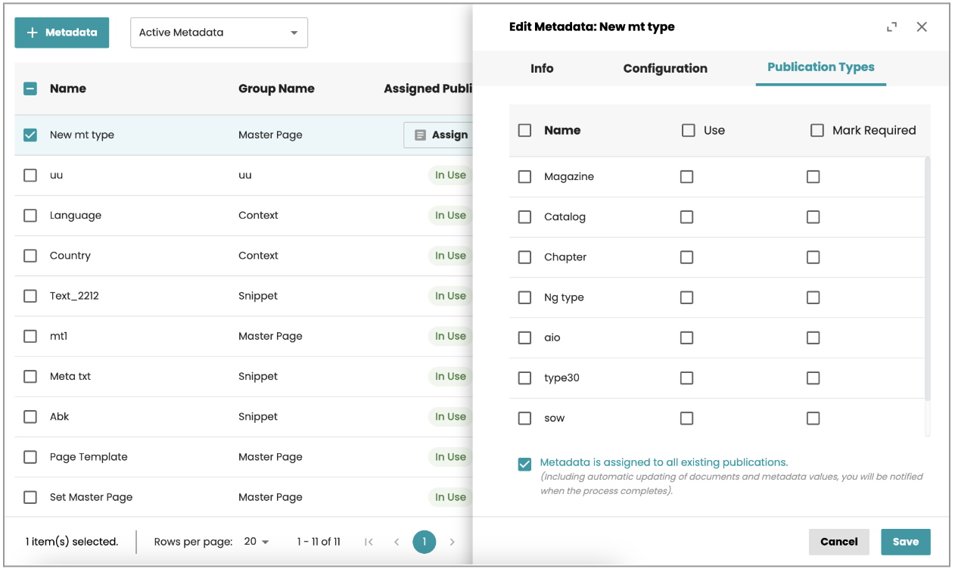Go to the previous page arrow
The height and width of the screenshot is (572, 955).
[397, 542]
